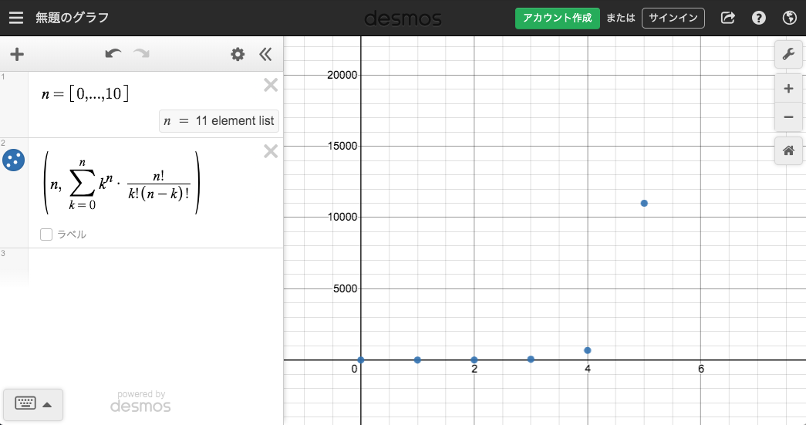The height and width of the screenshot is (425, 806).
Task: Collapse the expression list panel
Action: pyautogui.click(x=265, y=54)
